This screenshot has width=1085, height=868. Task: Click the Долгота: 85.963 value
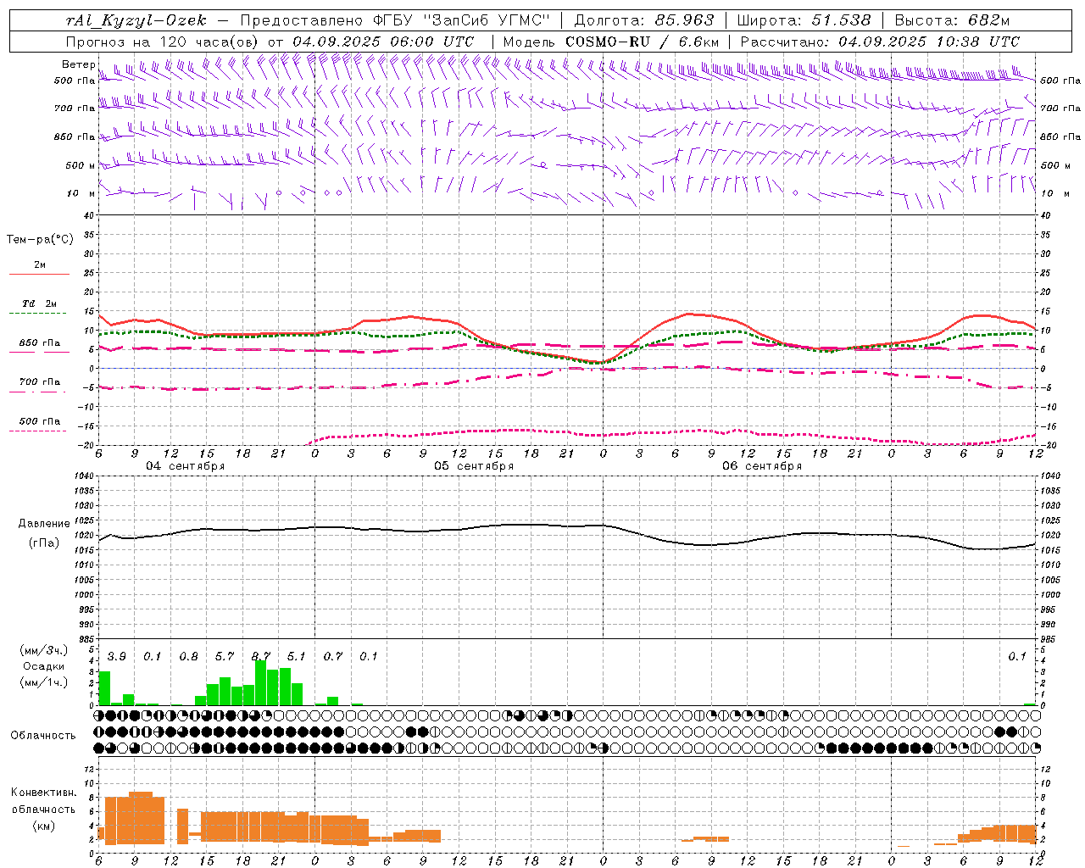pyautogui.click(x=644, y=20)
